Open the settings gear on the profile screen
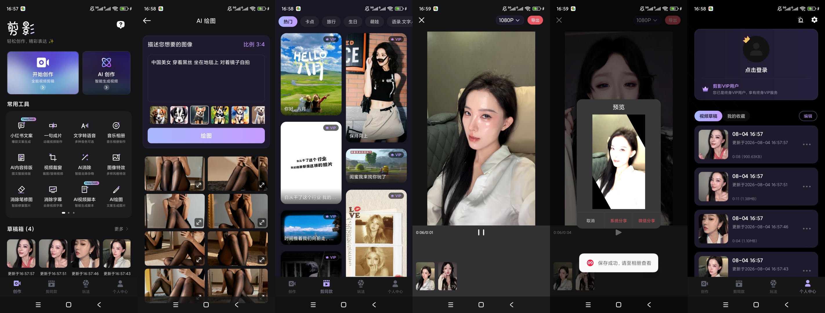Viewport: 825px width, 313px height. [x=815, y=20]
